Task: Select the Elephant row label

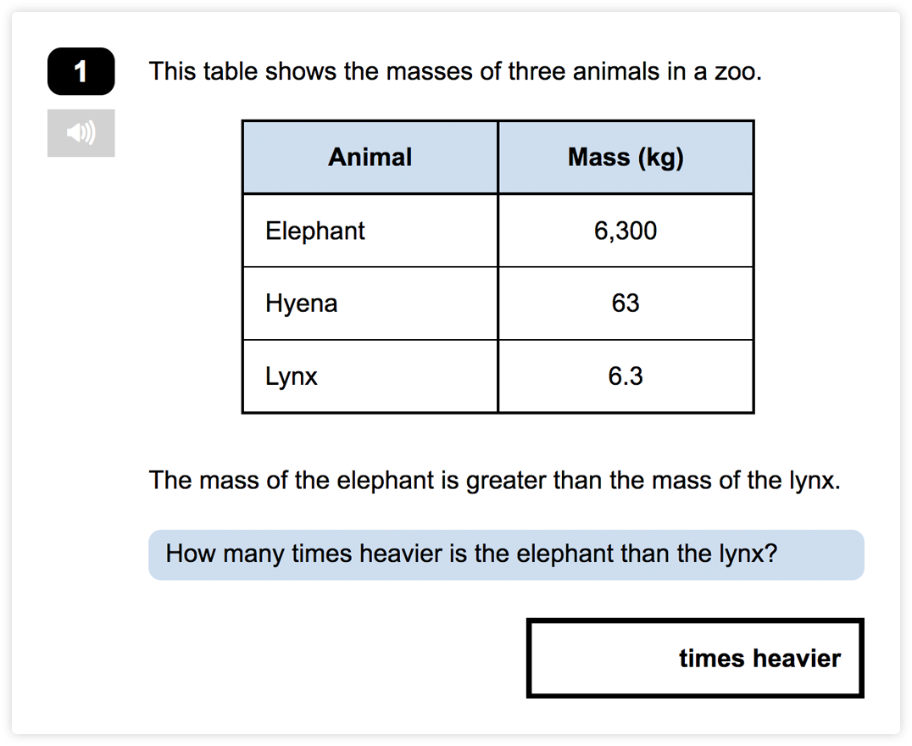Action: (314, 231)
